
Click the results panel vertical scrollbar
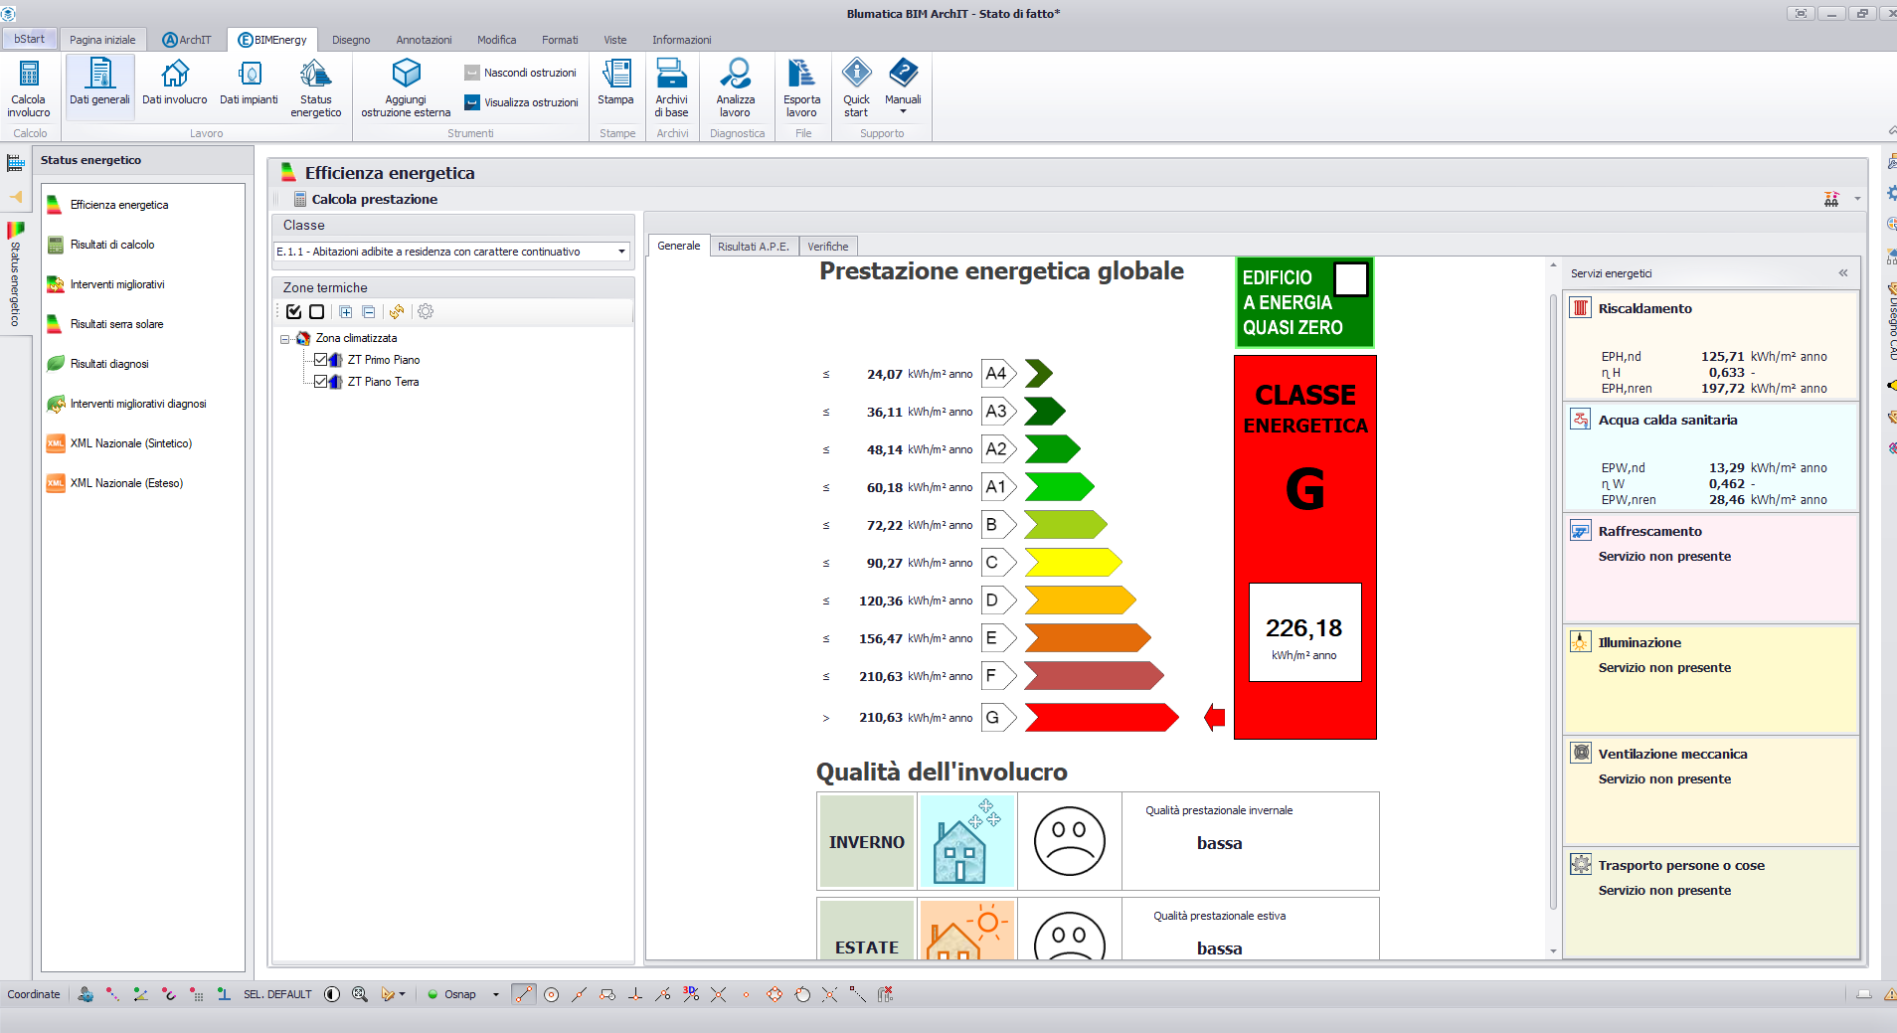[1553, 597]
